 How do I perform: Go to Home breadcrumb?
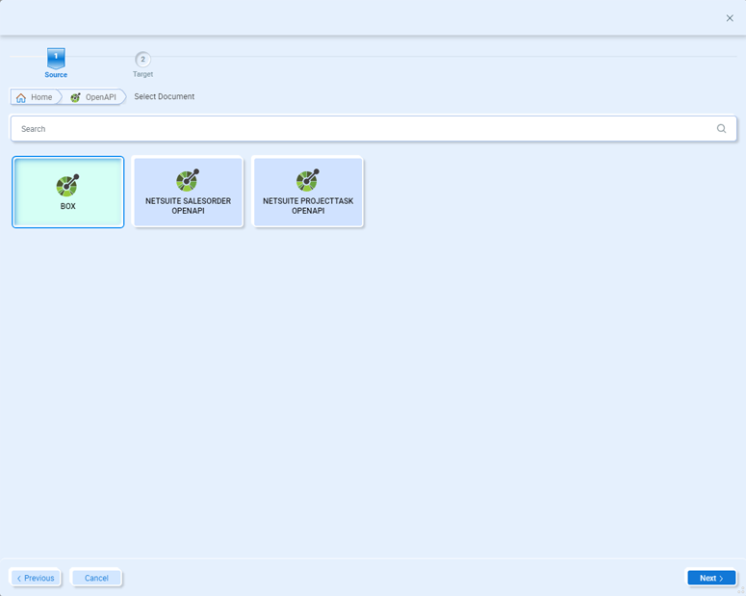click(x=35, y=97)
